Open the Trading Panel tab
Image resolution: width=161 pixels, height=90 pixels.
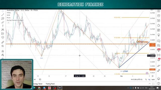(x=50, y=84)
